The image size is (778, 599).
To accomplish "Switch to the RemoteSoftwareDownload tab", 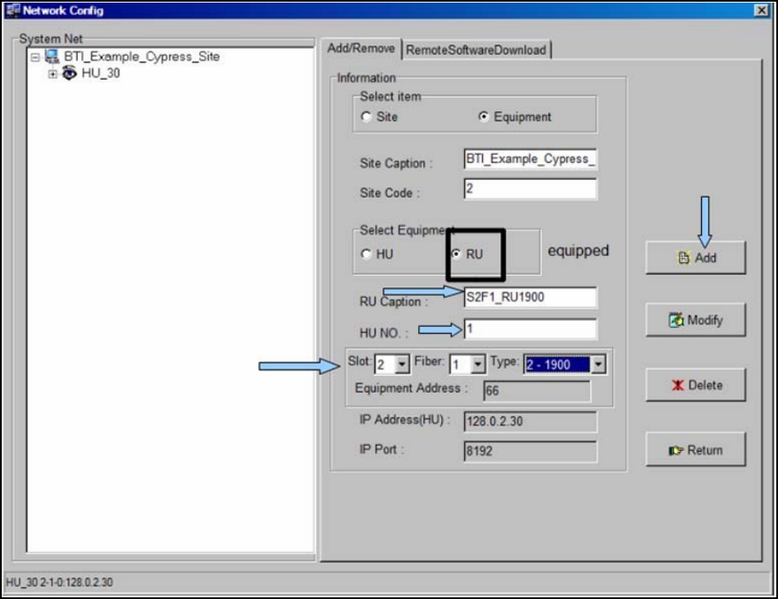I will (476, 50).
